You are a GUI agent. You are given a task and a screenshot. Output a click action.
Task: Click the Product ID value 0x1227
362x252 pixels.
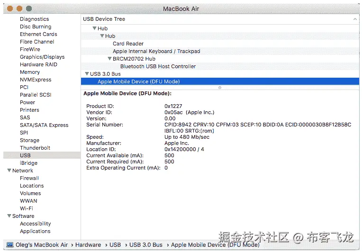tap(173, 106)
